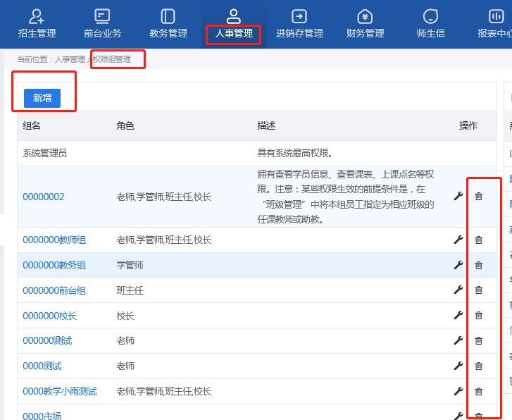Click the 组名 column header
512x420 pixels.
32,125
